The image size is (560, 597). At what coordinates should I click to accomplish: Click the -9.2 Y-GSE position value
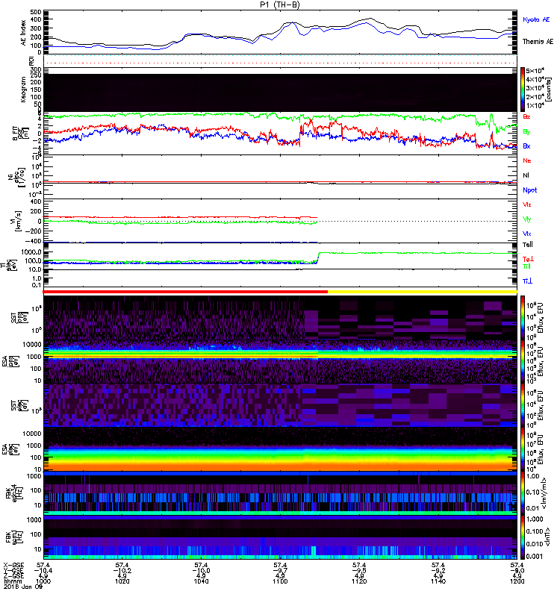[438, 571]
